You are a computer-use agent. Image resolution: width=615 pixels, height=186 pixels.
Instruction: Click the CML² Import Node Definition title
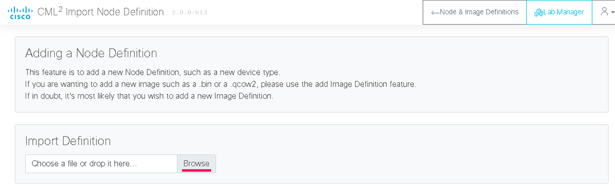[x=101, y=12]
